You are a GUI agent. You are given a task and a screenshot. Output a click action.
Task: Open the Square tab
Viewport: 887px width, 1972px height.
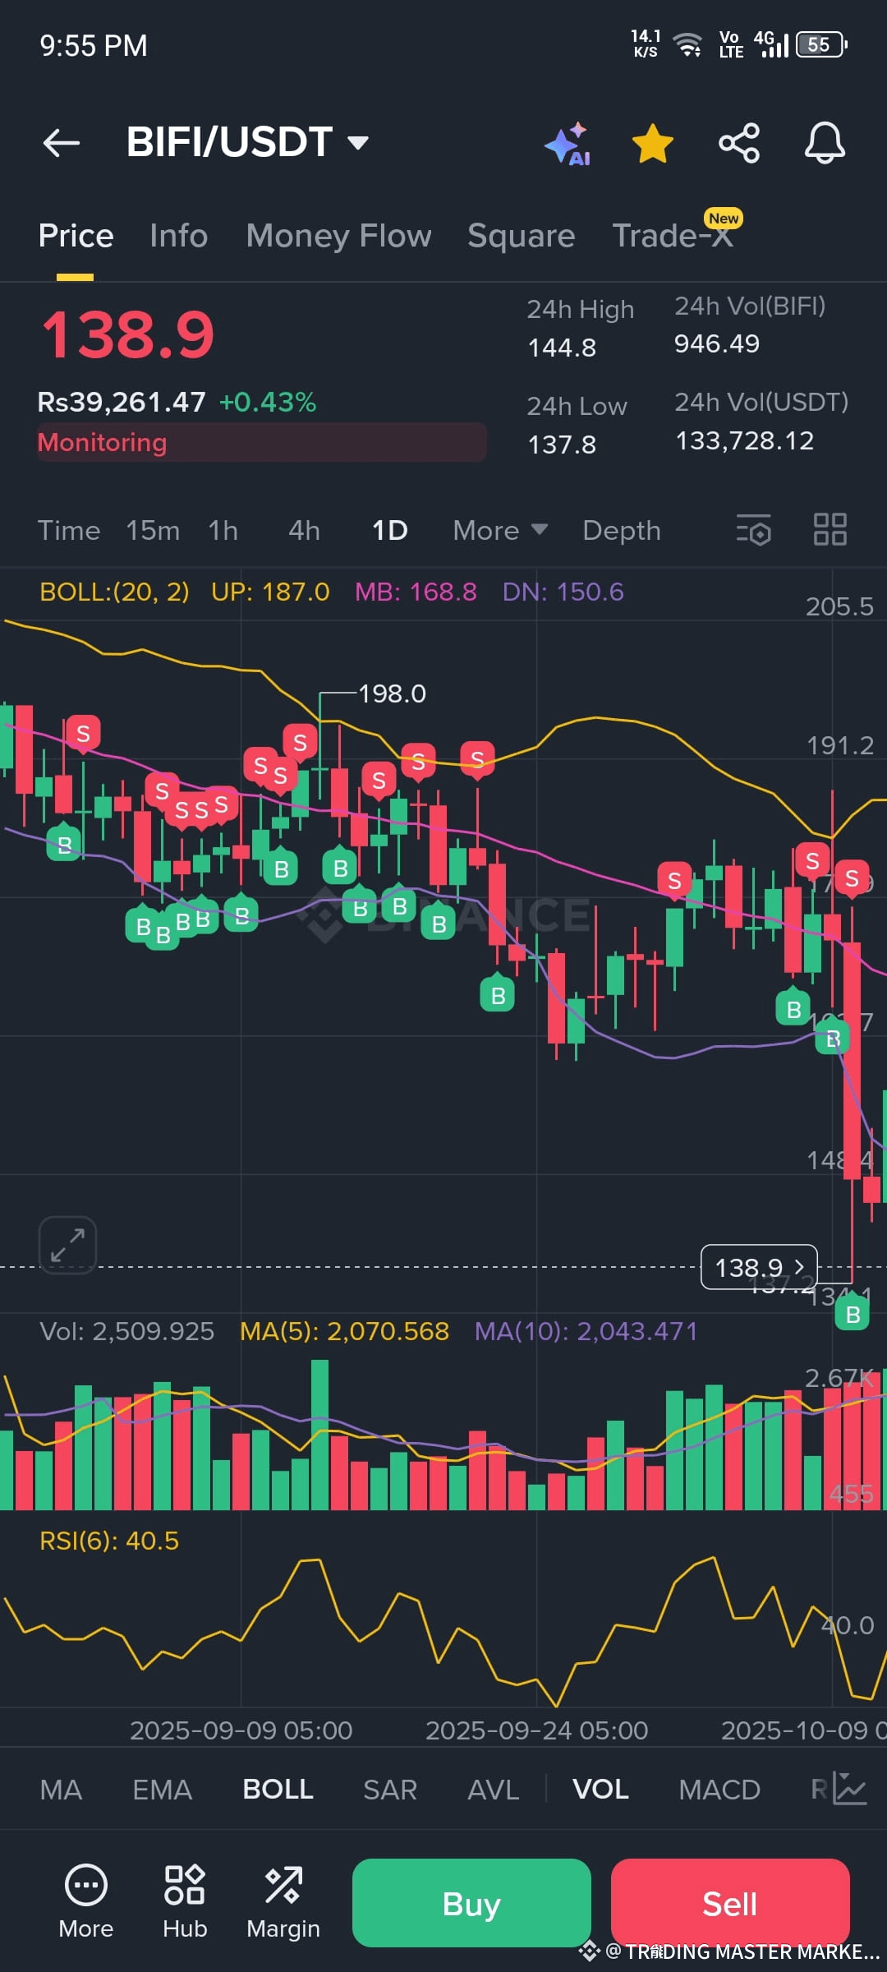[x=521, y=236]
